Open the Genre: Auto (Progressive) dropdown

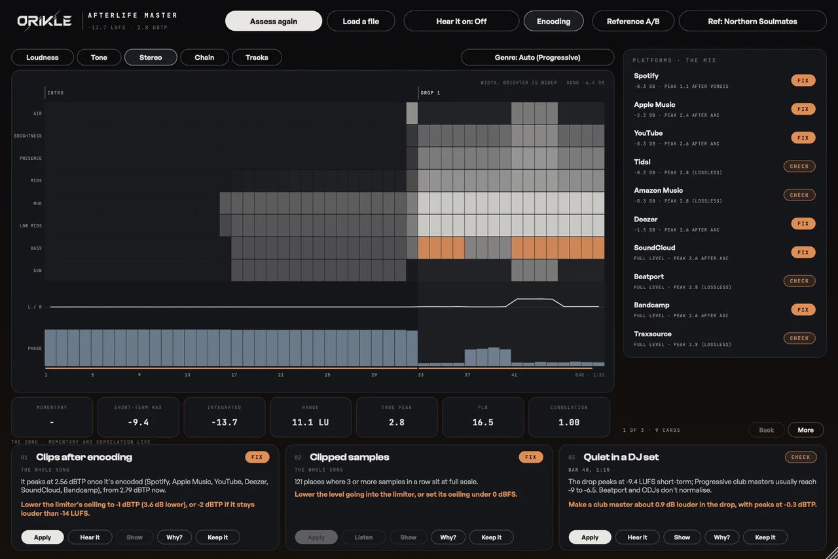[x=537, y=57]
